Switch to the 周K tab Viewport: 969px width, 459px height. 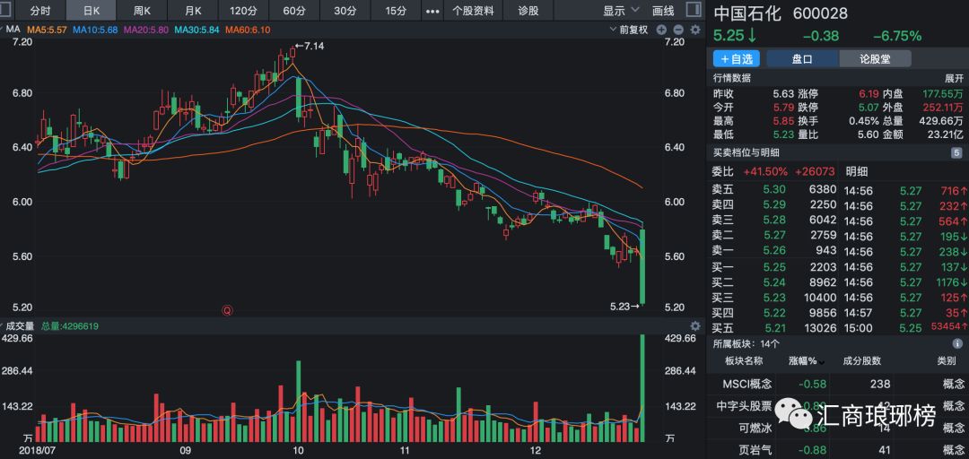[x=142, y=11]
